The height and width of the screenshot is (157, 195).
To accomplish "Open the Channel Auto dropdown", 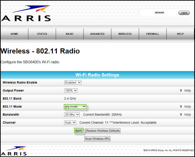I will click(70, 123).
